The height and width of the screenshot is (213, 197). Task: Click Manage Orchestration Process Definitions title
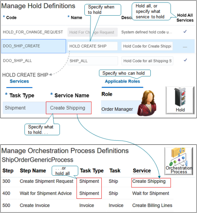65,151
